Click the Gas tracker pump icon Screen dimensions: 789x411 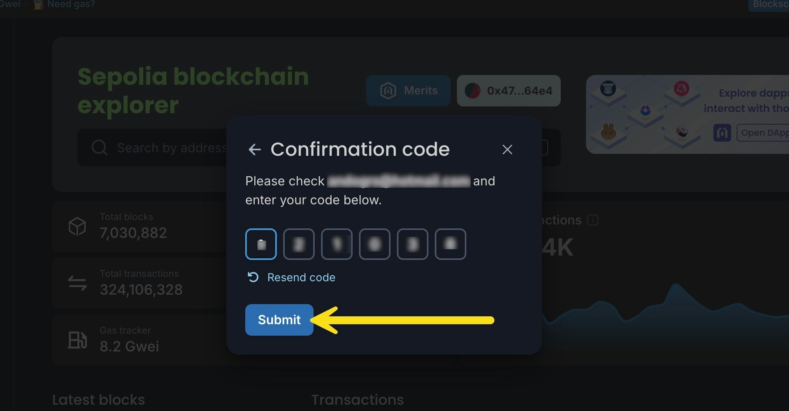pyautogui.click(x=77, y=340)
